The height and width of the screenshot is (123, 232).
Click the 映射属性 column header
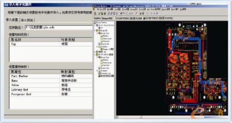pos(76,72)
